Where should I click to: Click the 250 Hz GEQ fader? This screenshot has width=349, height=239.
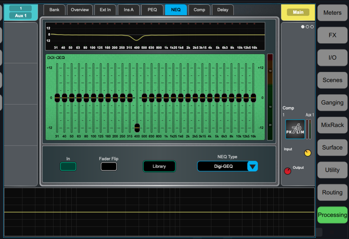pos(122,98)
